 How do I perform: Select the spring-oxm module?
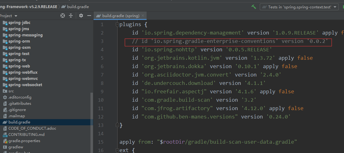(x=19, y=48)
